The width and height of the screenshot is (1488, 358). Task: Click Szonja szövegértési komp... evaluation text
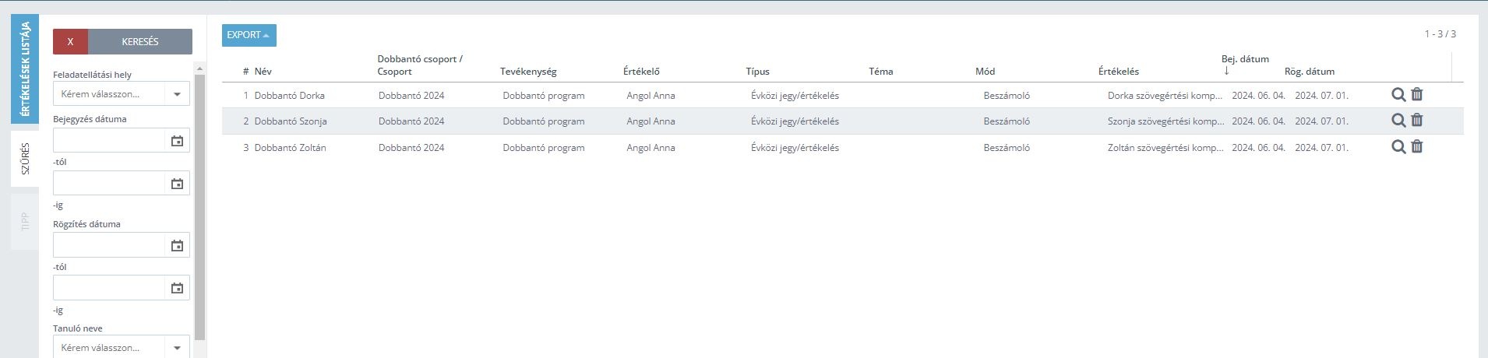pyautogui.click(x=1165, y=121)
